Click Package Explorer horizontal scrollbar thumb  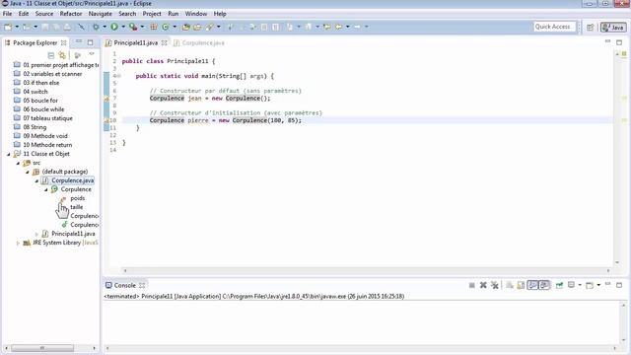click(42, 348)
